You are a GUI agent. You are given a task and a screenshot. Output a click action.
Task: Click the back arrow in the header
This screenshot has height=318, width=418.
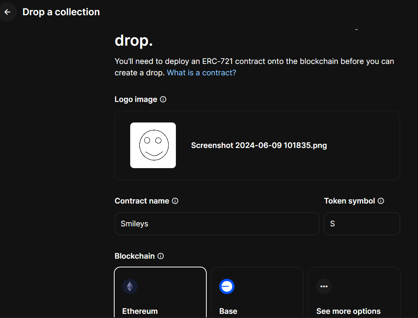pos(8,12)
